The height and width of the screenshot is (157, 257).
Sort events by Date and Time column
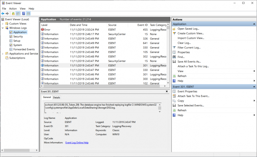[x=88, y=25]
